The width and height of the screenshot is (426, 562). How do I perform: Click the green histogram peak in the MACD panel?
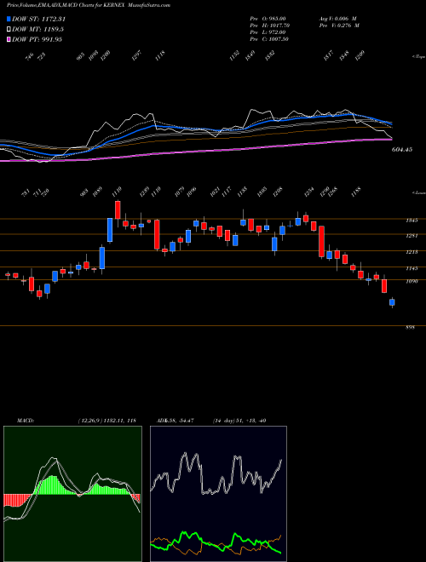53,485
